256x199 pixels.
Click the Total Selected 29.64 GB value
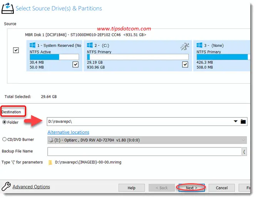49,97
